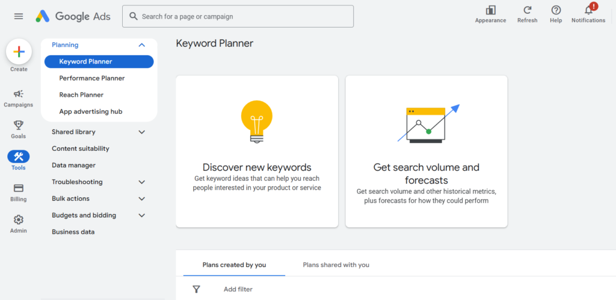This screenshot has height=300, width=616.
Task: Click the Goals label in the sidebar
Action: tap(19, 136)
